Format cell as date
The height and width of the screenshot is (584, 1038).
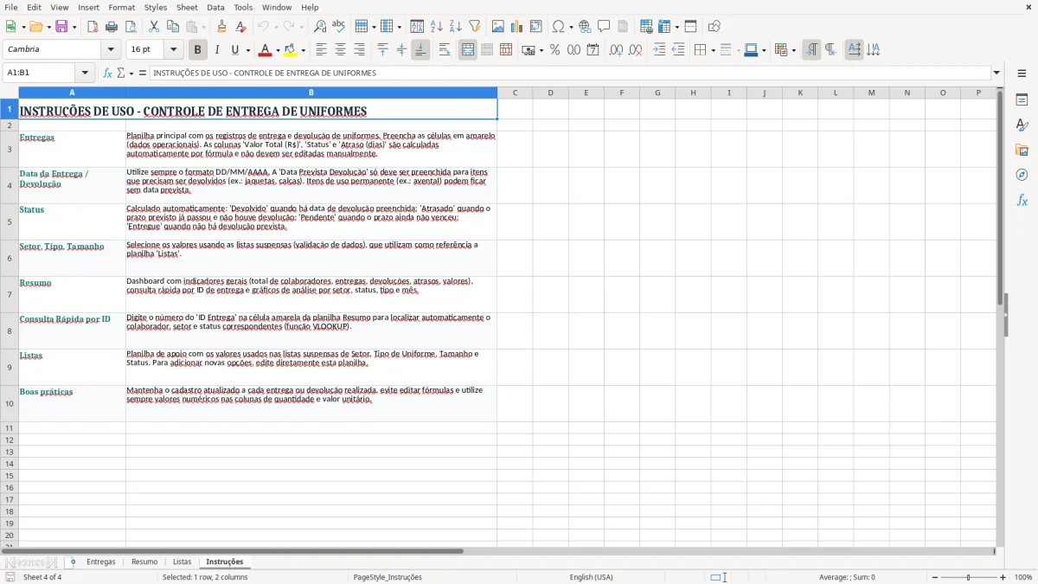click(593, 50)
